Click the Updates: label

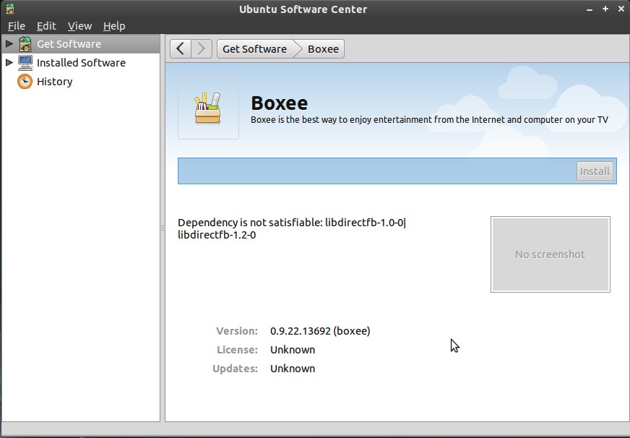[x=235, y=369]
